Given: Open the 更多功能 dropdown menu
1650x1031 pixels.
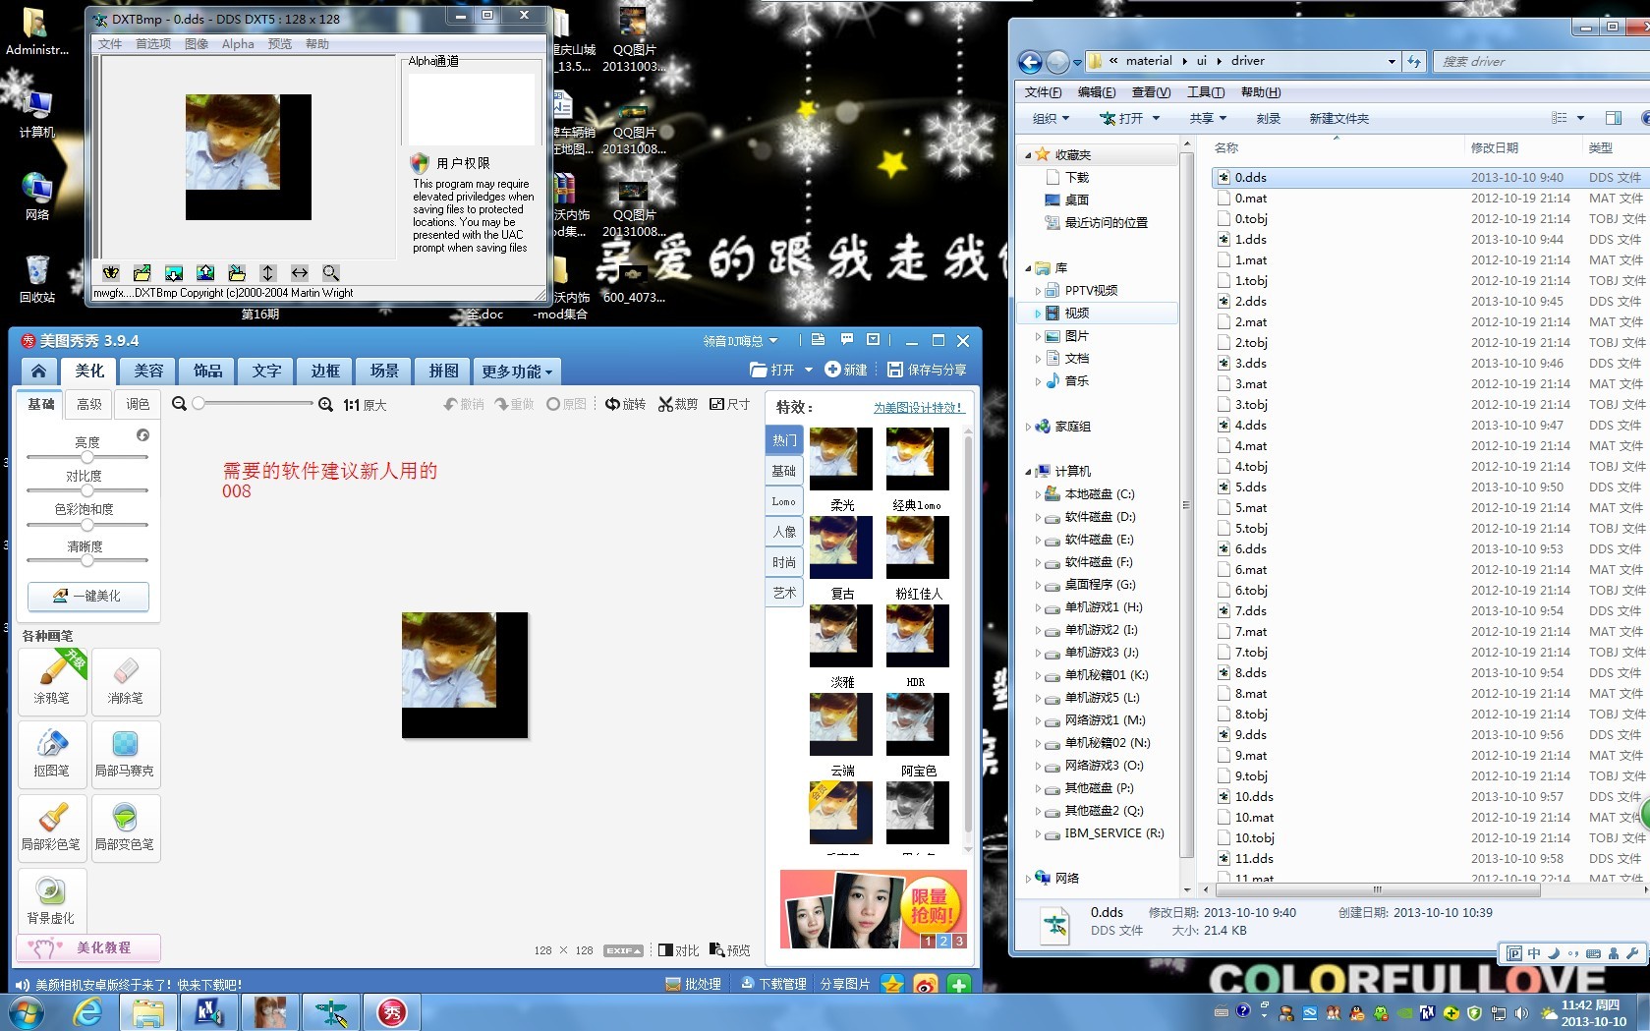Looking at the screenshot, I should tap(517, 372).
